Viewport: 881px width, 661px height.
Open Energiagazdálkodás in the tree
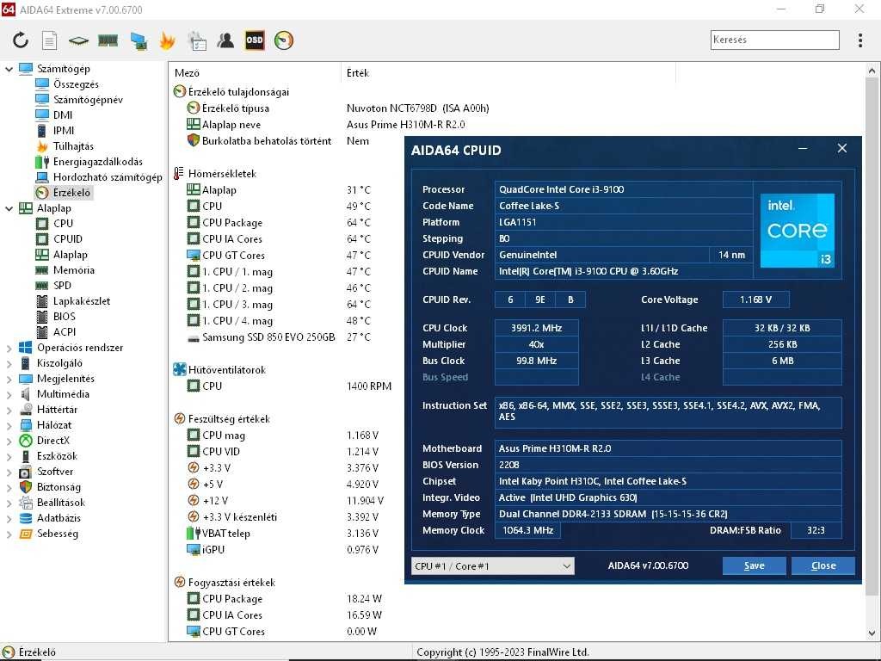[98, 162]
